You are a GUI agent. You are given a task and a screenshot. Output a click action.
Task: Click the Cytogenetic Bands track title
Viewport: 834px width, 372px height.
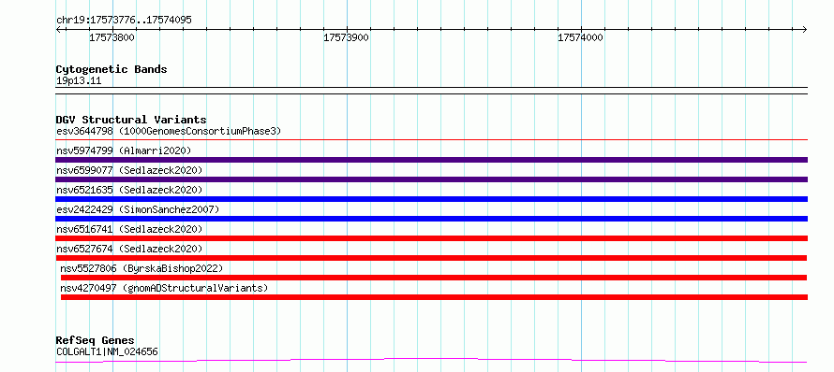[x=112, y=69]
